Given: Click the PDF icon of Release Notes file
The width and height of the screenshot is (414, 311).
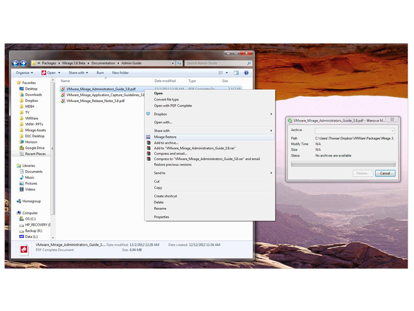Looking at the screenshot, I should [63, 101].
